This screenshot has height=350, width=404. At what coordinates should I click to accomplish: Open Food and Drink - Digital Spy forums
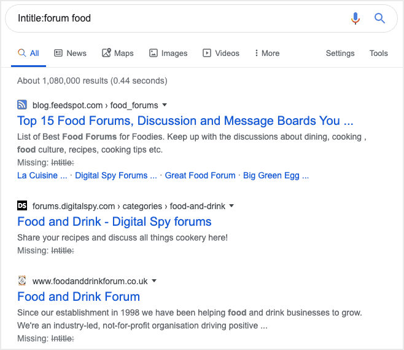pos(114,221)
